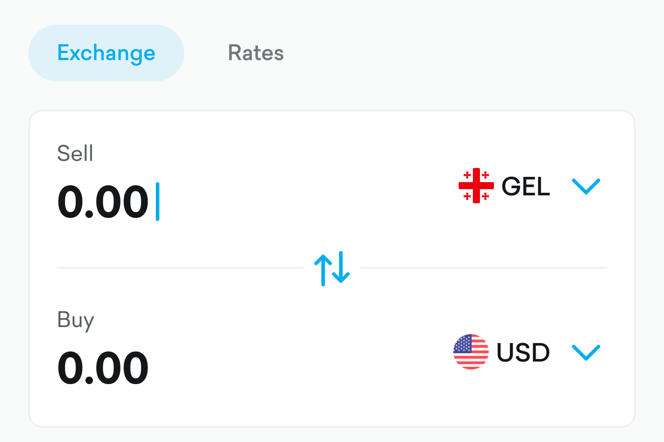
Task: Click the divider line right of swap arrows
Action: [x=483, y=268]
